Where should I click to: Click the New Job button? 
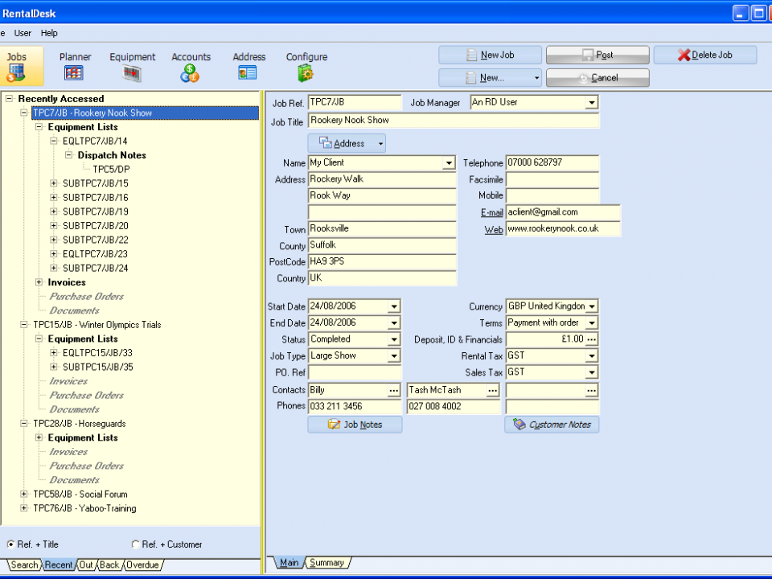tap(490, 55)
